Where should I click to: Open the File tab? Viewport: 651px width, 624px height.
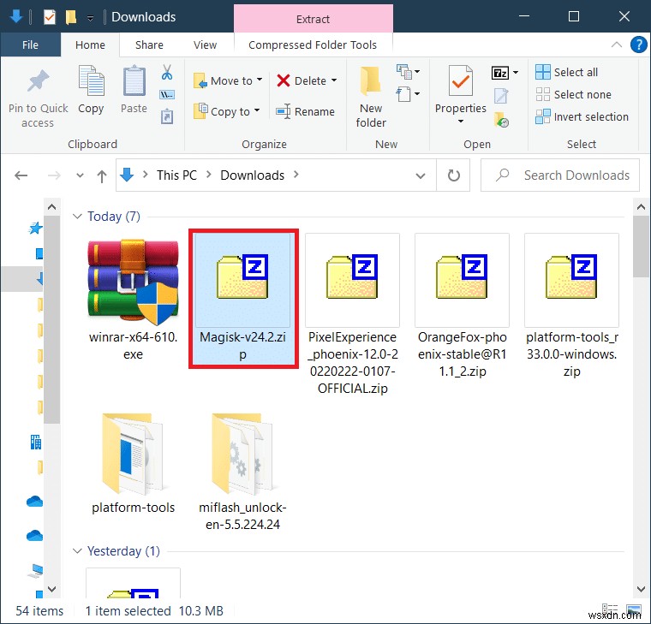pos(30,45)
